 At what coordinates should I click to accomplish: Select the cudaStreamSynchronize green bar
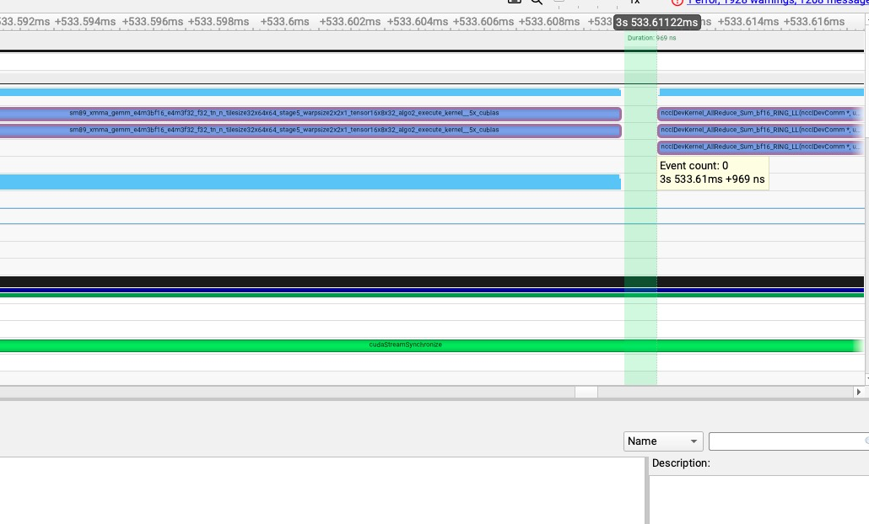431,345
